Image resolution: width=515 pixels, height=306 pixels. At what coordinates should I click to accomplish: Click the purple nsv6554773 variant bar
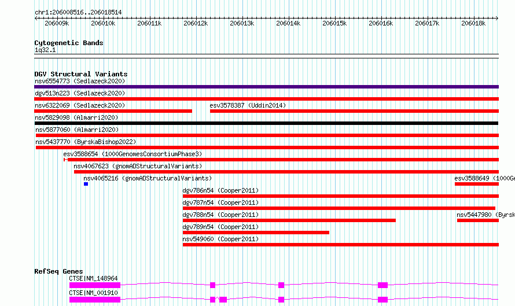266,87
